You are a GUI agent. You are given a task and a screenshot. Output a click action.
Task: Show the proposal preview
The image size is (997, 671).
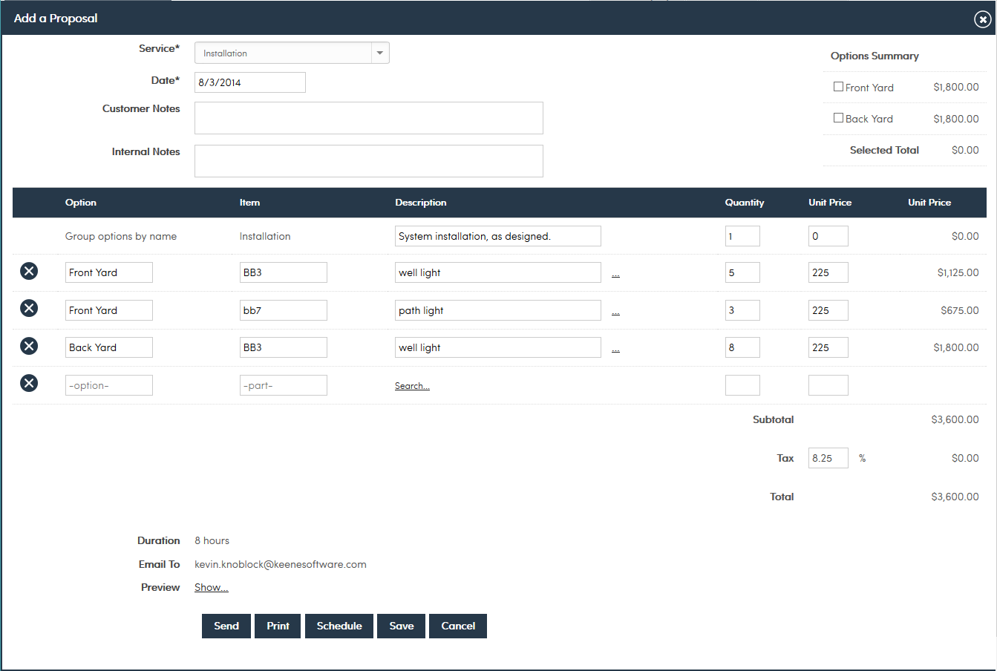pyautogui.click(x=211, y=587)
